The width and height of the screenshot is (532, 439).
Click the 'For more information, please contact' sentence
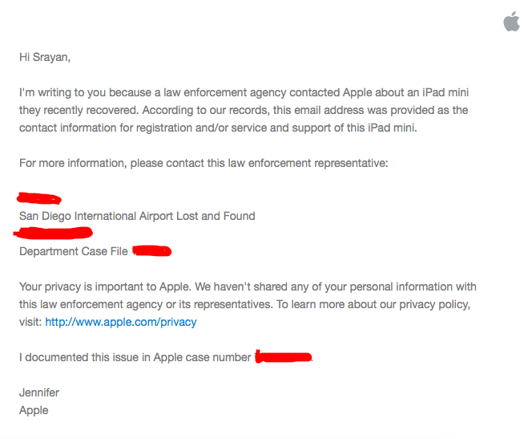click(x=204, y=163)
